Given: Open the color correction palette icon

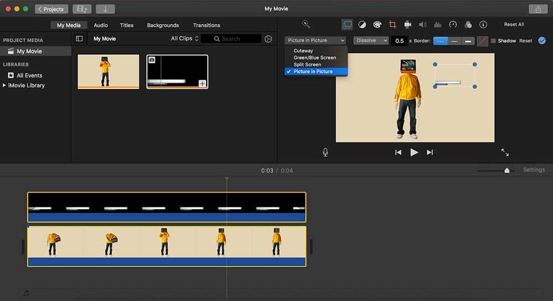Looking at the screenshot, I should point(377,24).
